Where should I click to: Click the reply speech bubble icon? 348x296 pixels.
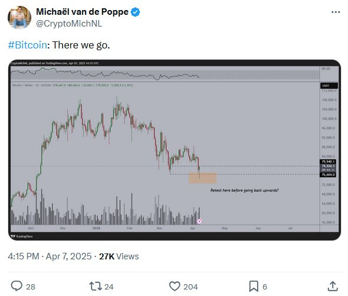pos(17,286)
